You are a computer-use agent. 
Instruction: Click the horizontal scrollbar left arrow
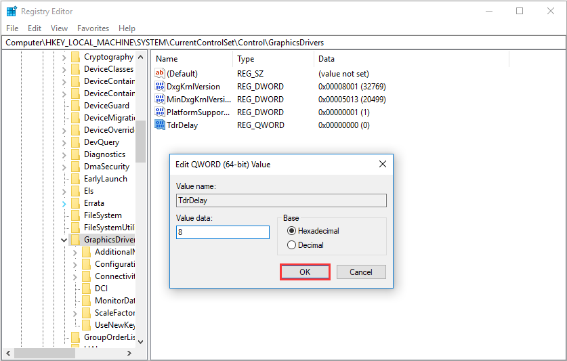(8, 353)
